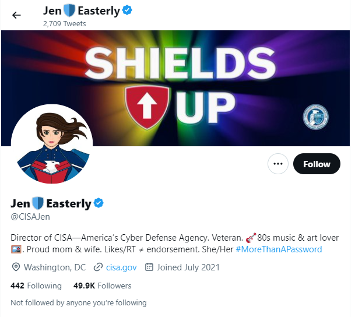The image size is (355, 317).
Task: Click the red shield arrow logo in banner
Action: point(147,107)
